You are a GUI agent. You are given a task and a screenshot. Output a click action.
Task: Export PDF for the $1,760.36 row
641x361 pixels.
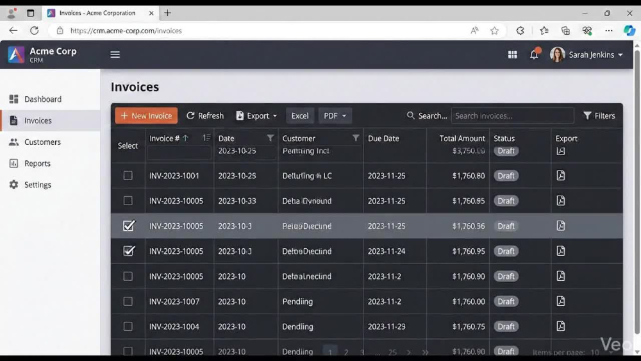[x=560, y=226]
